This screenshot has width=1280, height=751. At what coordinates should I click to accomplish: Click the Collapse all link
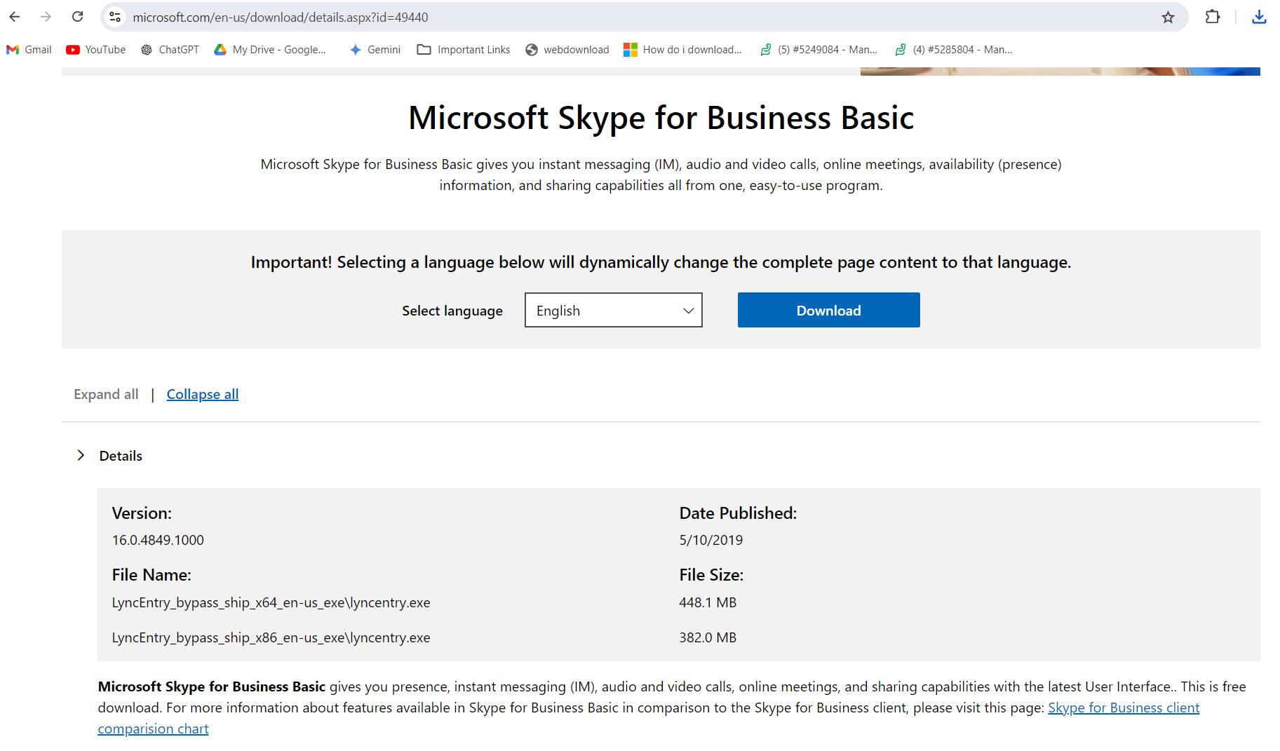(x=202, y=394)
